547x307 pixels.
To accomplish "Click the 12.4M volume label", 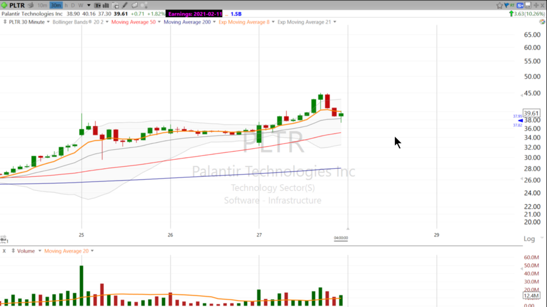I will [531, 296].
